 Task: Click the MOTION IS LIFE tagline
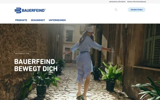click(x=22, y=54)
